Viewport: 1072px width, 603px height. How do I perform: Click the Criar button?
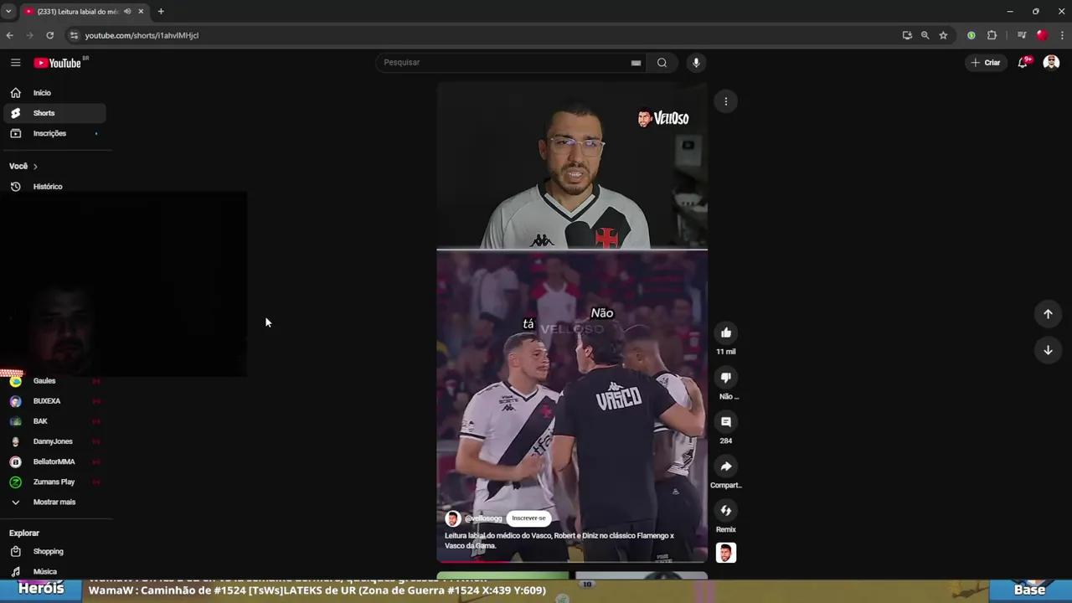[x=986, y=63]
